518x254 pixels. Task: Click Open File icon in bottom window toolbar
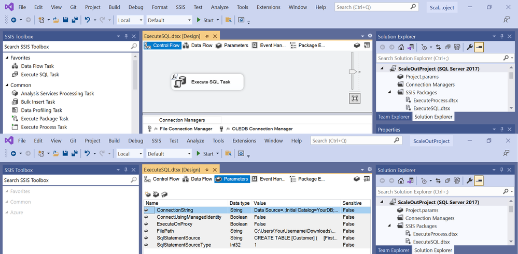tap(56, 153)
